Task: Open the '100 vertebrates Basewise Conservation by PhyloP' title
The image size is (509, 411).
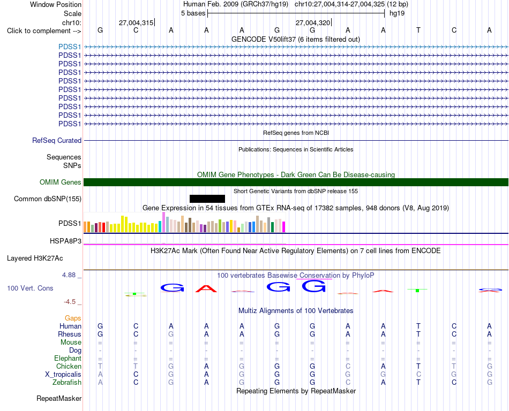Action: coord(296,275)
